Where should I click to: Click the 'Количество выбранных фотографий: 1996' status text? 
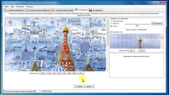[21, 91]
